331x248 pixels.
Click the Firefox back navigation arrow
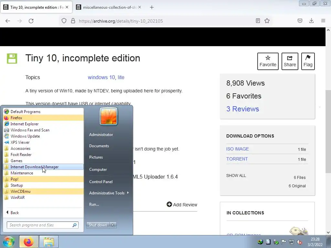(8, 21)
